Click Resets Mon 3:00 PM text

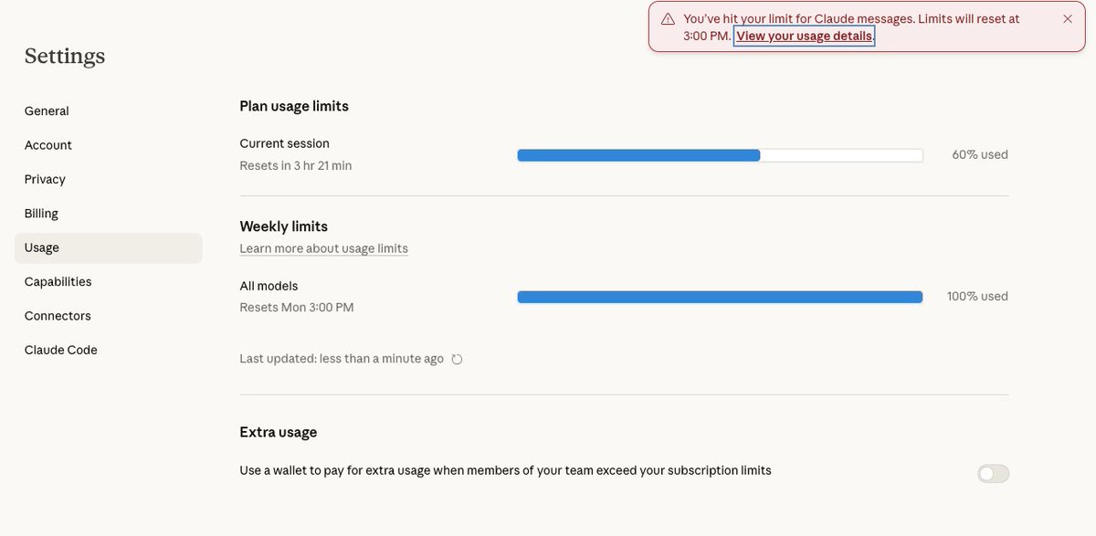296,308
